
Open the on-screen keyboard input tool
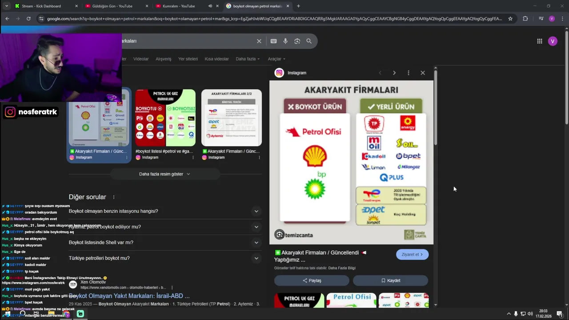click(273, 41)
